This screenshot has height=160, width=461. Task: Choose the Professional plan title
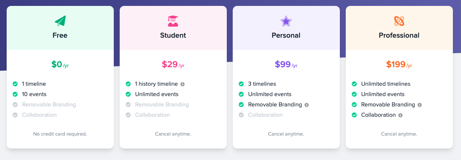pos(399,35)
